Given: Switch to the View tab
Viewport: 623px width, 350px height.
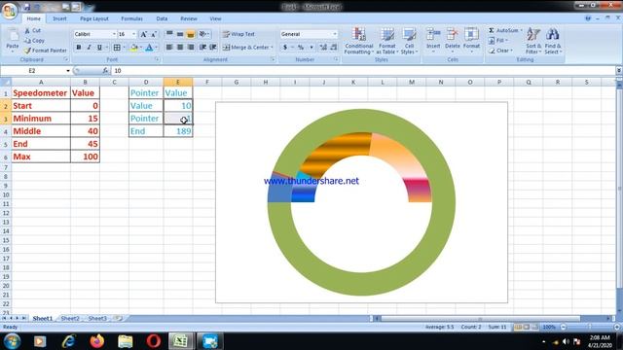Looking at the screenshot, I should pos(215,18).
